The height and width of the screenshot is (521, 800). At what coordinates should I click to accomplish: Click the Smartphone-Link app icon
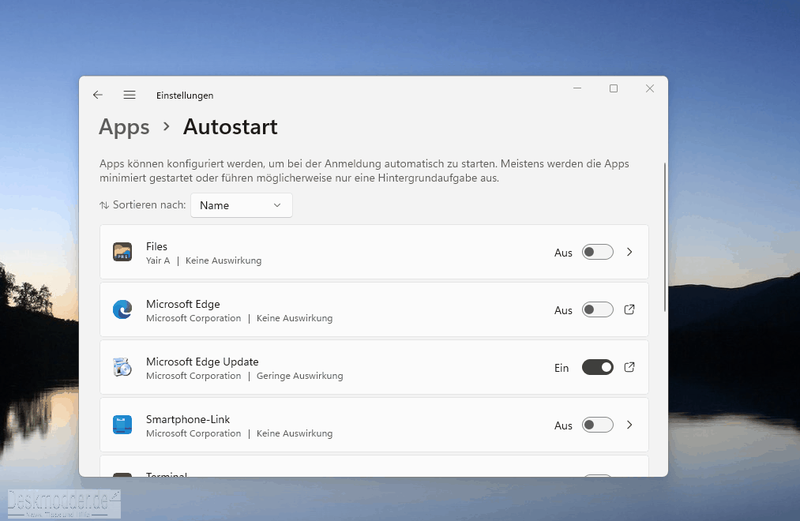[x=122, y=425]
